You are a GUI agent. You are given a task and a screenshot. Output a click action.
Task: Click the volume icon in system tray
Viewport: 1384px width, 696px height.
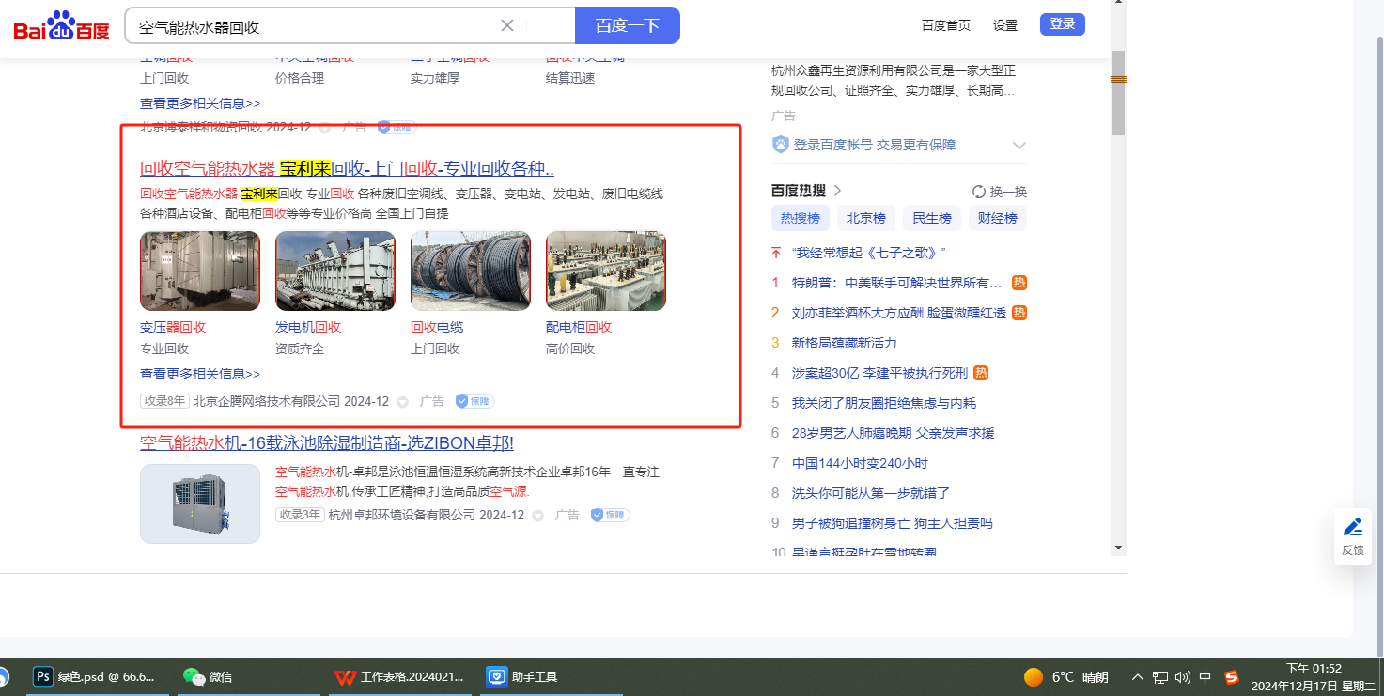1182,677
